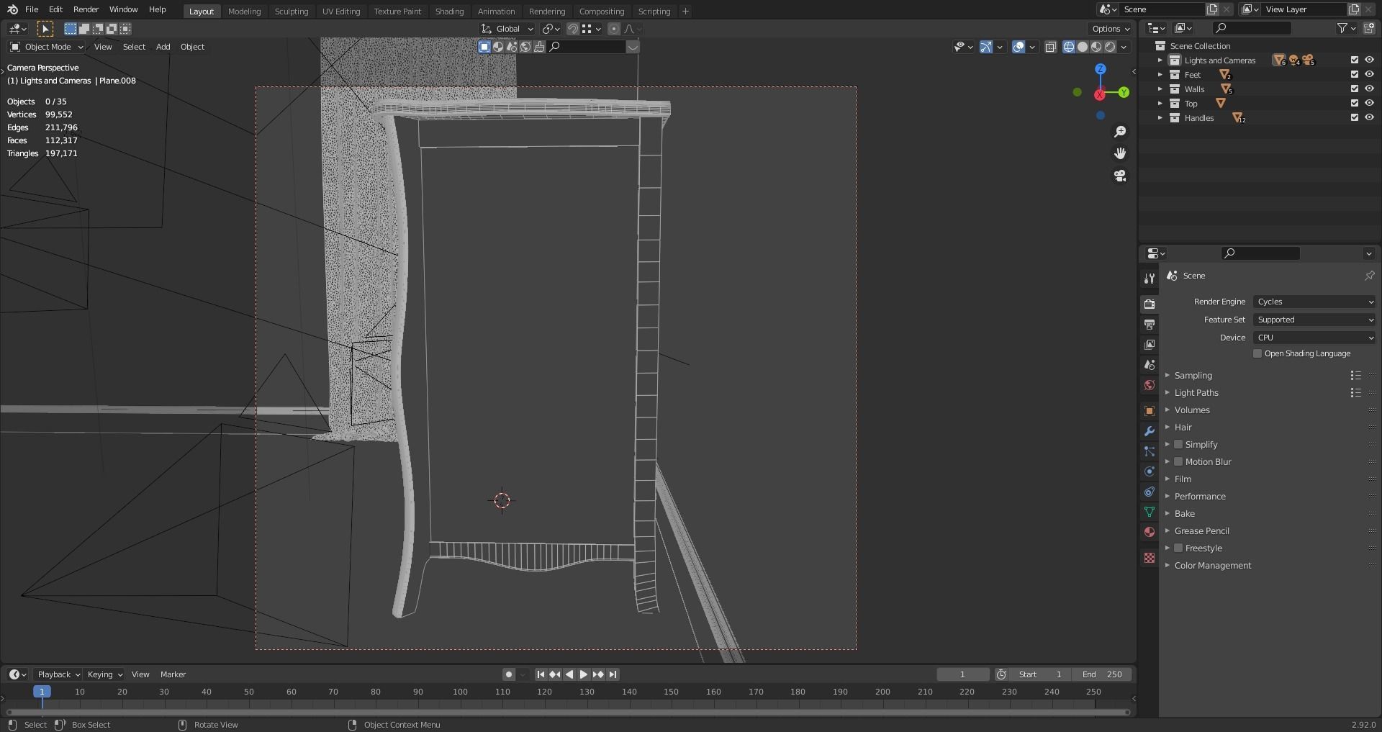Enable Open Shading Language checkbox
The height and width of the screenshot is (732, 1382).
click(1257, 354)
